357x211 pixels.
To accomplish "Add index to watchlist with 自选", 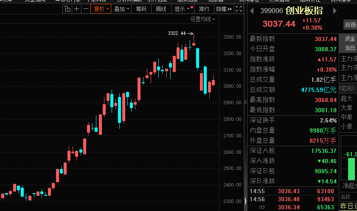I will pos(350,25).
